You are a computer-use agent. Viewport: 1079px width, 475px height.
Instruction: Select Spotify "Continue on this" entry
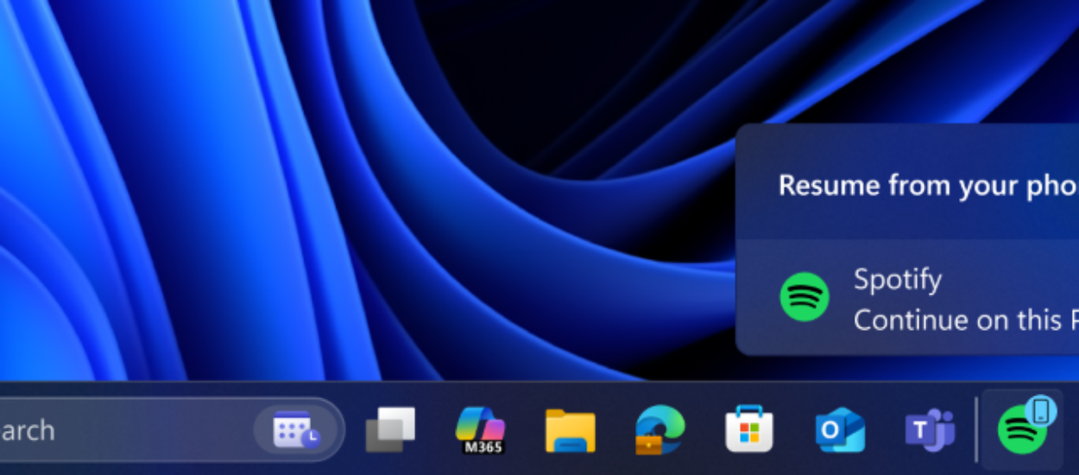point(907,298)
